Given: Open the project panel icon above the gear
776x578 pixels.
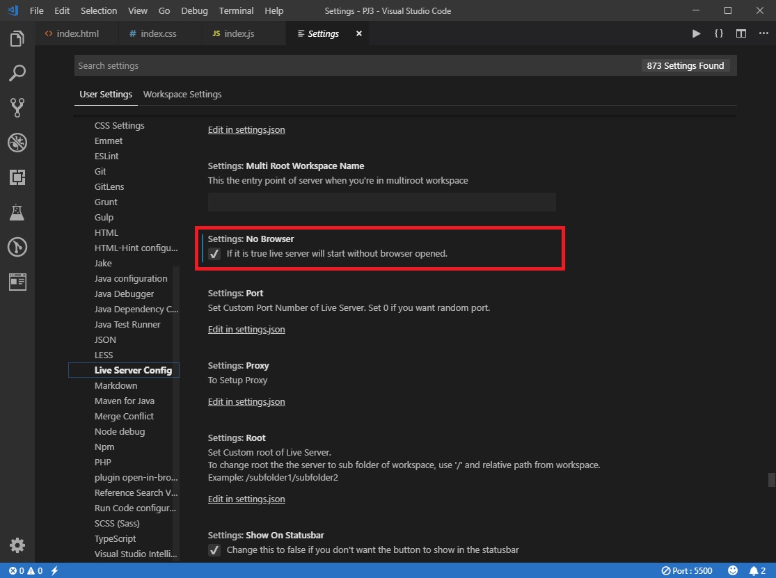Looking at the screenshot, I should 17,281.
